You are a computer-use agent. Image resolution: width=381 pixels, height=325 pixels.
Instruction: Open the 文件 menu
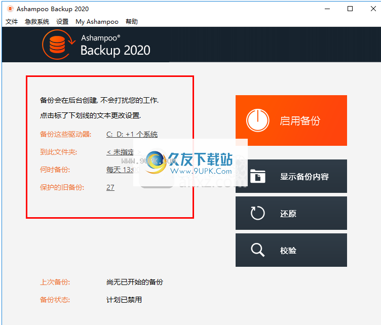12,22
